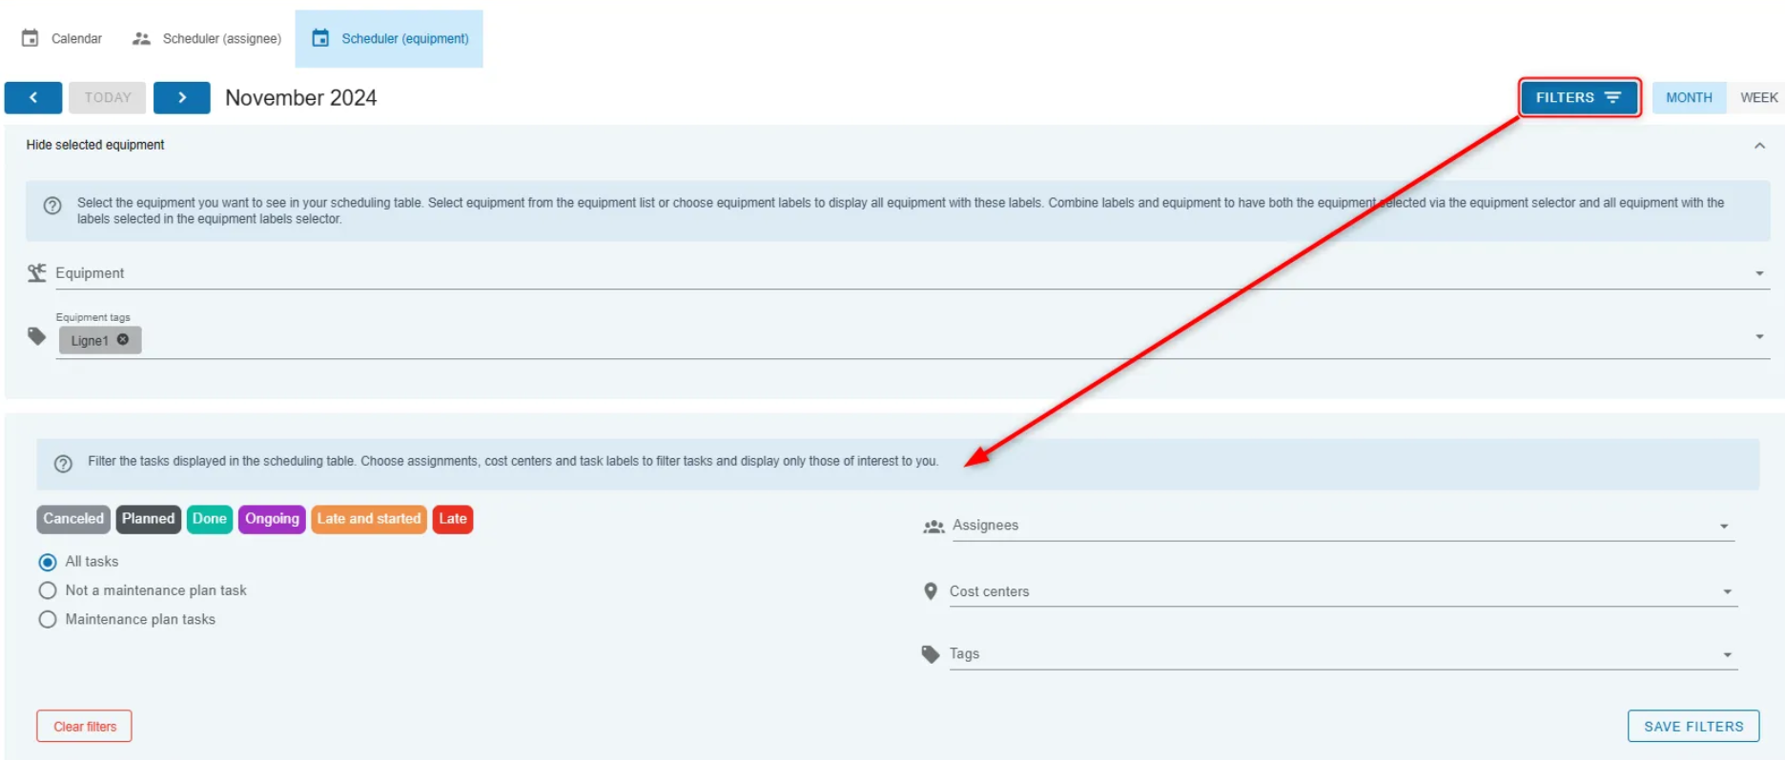Click the equipment help question icon

pos(53,206)
